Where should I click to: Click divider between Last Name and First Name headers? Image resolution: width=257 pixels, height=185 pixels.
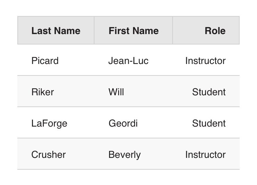[94, 31]
